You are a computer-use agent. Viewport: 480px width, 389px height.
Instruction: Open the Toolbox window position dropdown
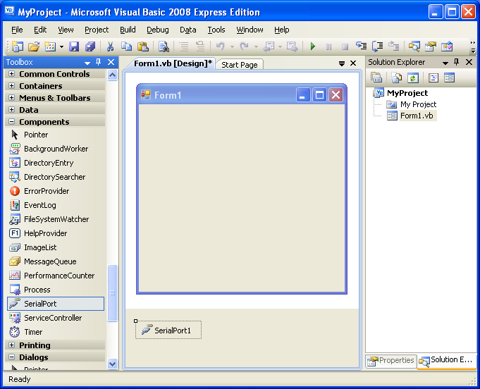pyautogui.click(x=87, y=63)
